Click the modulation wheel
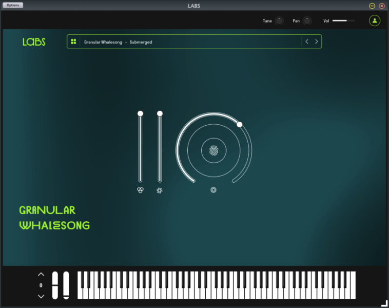389x308 pixels. pos(66,285)
